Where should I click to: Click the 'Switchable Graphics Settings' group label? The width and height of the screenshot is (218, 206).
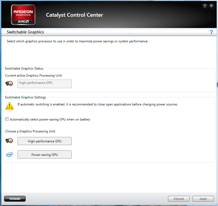[x=25, y=97]
